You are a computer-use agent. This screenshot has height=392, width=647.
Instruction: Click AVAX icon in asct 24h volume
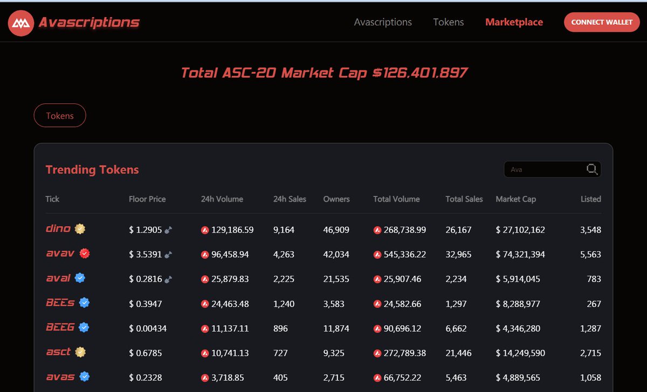pos(205,354)
